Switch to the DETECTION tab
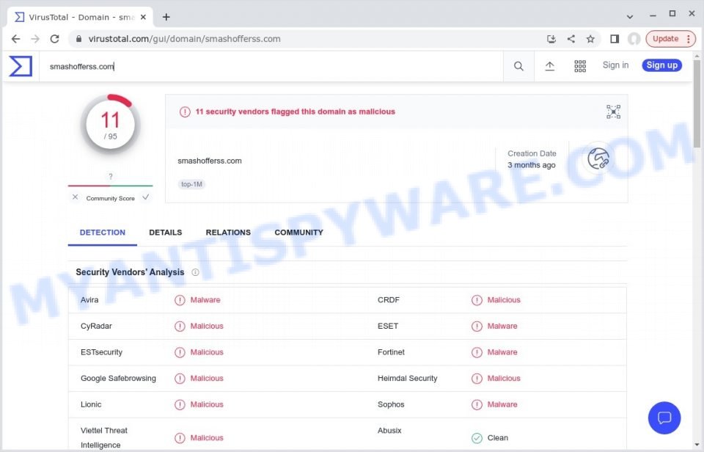This screenshot has height=452, width=704. 103,233
